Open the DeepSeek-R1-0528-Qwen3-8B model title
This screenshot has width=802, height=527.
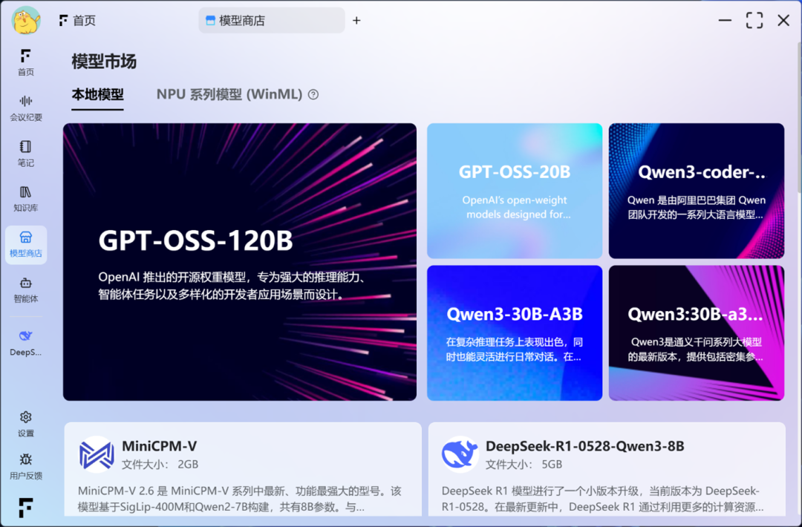584,446
